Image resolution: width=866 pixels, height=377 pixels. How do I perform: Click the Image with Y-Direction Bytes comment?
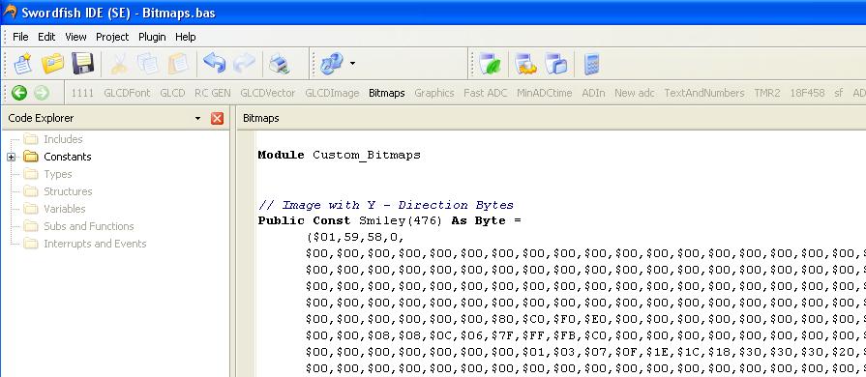386,205
